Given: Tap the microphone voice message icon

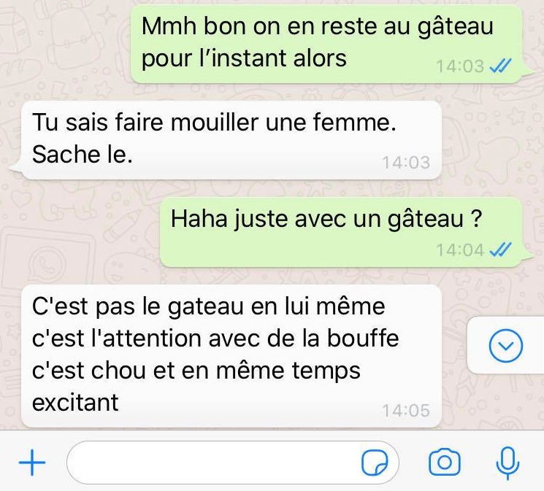Looking at the screenshot, I should pyautogui.click(x=507, y=463).
